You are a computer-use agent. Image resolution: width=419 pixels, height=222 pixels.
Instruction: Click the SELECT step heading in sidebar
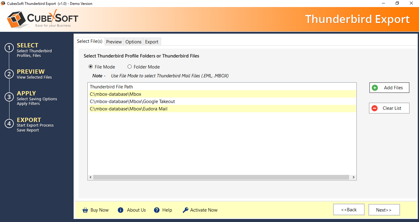point(28,45)
